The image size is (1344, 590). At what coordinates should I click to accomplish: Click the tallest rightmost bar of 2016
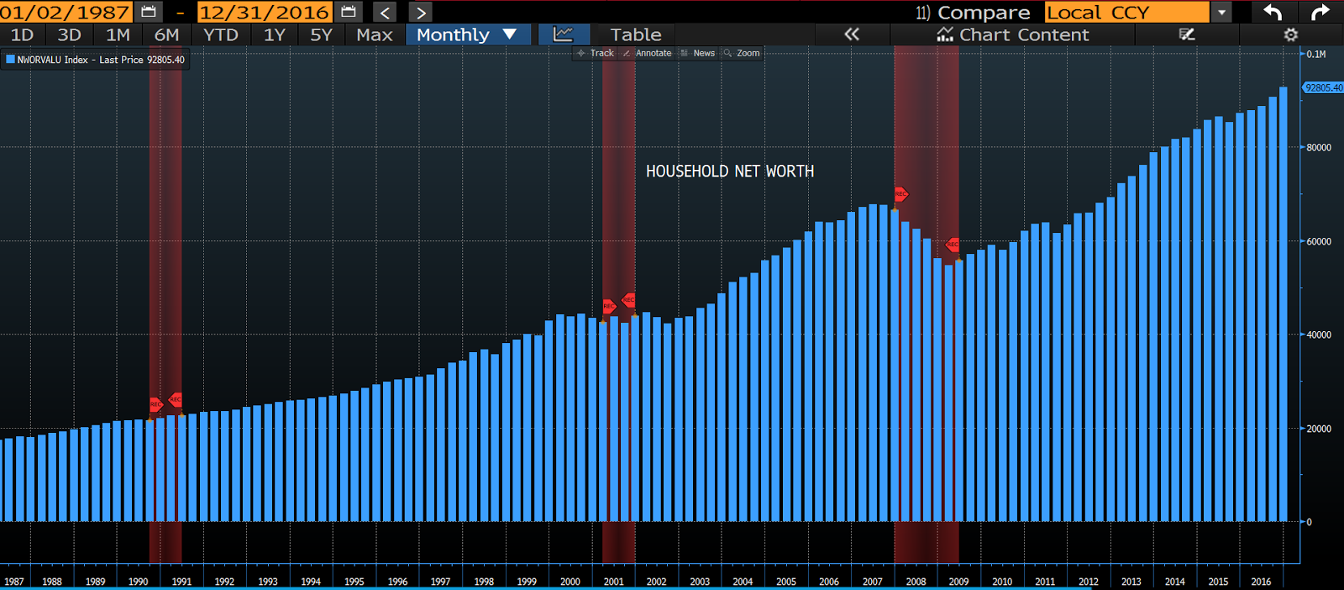point(1284,304)
